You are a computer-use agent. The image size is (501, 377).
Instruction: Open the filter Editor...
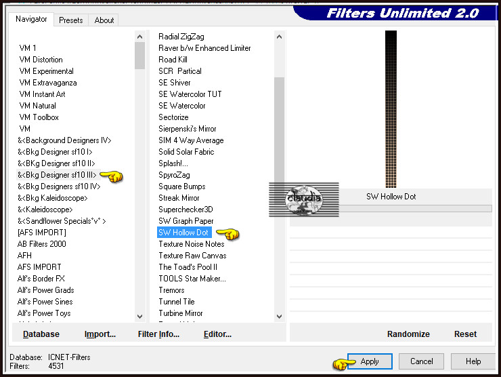(x=217, y=334)
